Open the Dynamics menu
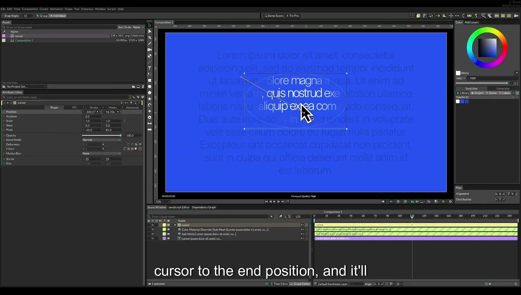Image resolution: width=521 pixels, height=295 pixels. 87,9
